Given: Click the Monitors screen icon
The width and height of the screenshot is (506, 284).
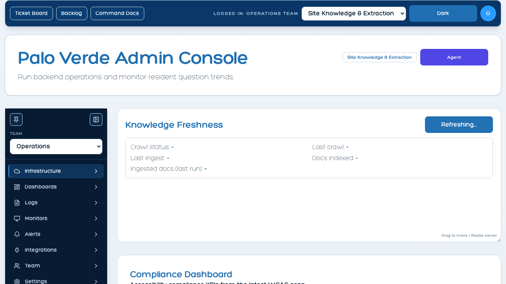Looking at the screenshot, I should click(x=17, y=219).
